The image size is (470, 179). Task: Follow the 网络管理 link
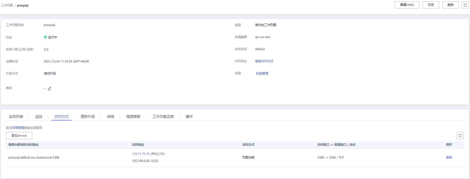tap(18, 128)
